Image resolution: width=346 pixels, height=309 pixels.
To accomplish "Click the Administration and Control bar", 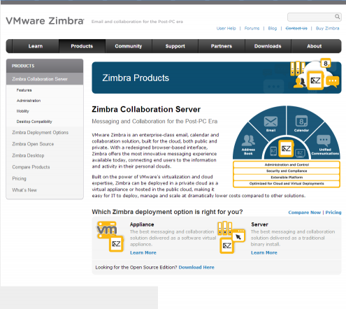I will click(287, 165).
